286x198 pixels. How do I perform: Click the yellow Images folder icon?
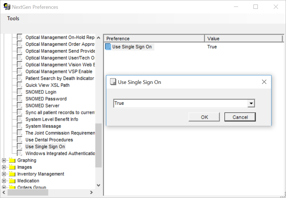tap(12, 167)
